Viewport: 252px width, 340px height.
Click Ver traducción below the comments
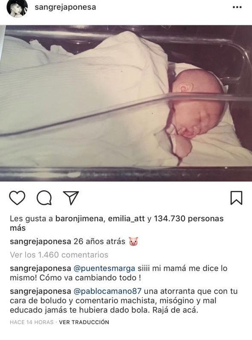(x=84, y=322)
